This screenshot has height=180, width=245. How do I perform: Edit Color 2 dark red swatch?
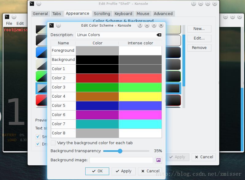click(x=97, y=78)
